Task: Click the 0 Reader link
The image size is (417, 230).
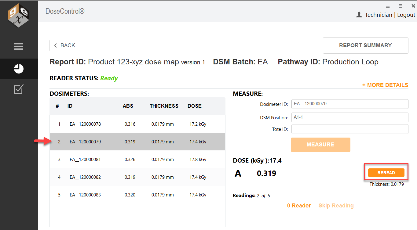Action: point(299,206)
